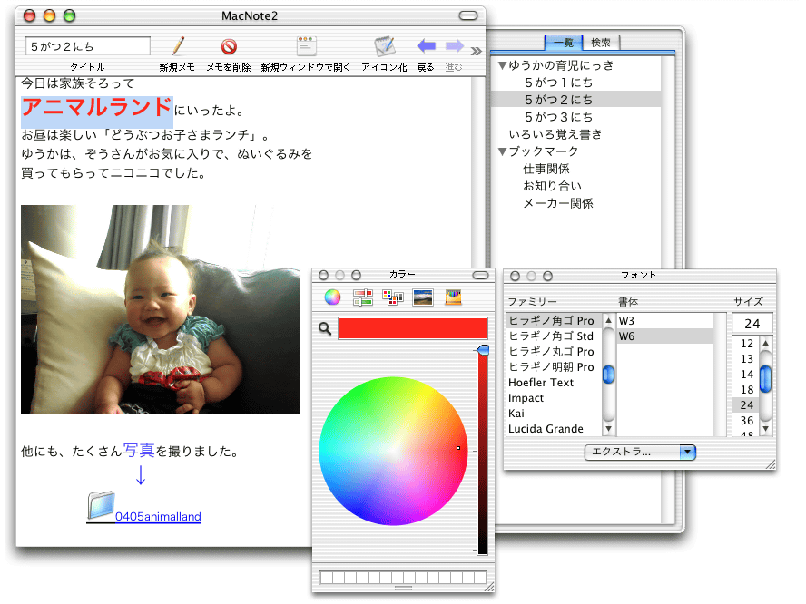The height and width of the screenshot is (604, 806).
Task: Select ヒラギノ丸ゴ Pro font family
Action: point(553,351)
